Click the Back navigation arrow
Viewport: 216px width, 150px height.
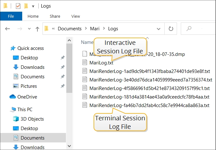point(8,29)
